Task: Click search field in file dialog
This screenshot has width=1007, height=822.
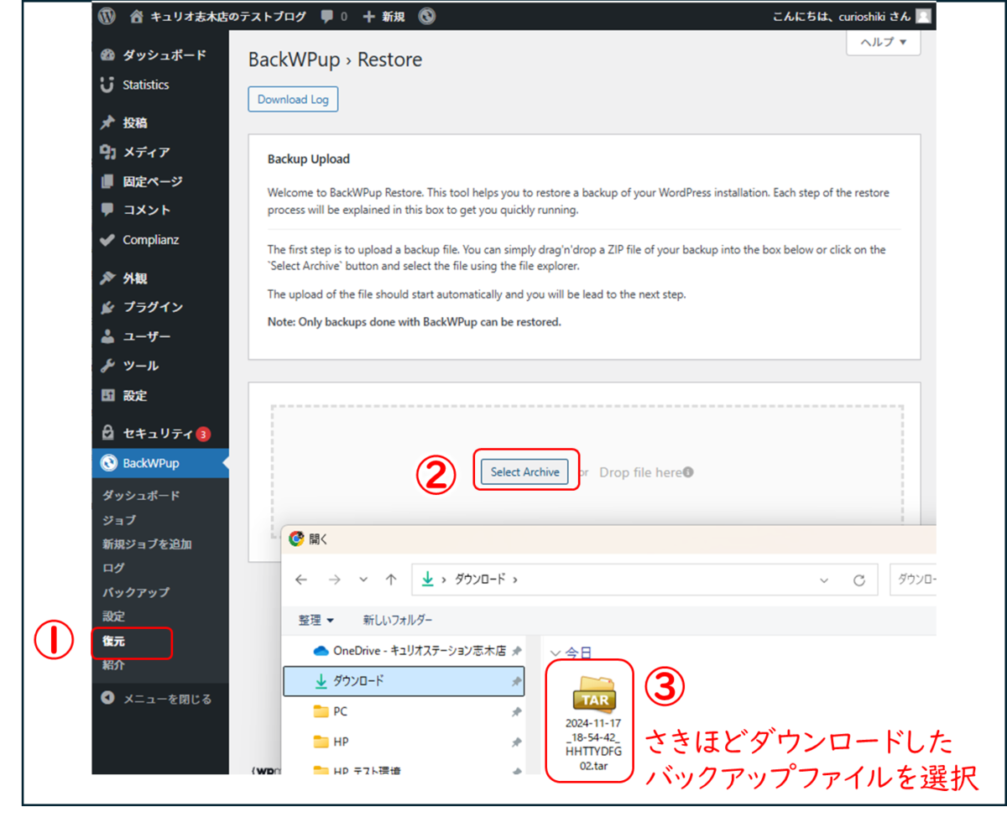Action: click(x=913, y=580)
